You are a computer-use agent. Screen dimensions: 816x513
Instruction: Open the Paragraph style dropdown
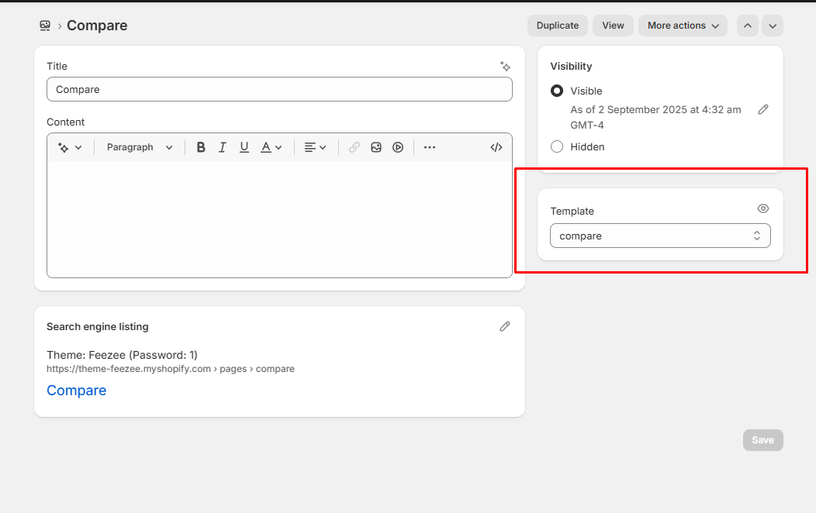click(x=140, y=147)
